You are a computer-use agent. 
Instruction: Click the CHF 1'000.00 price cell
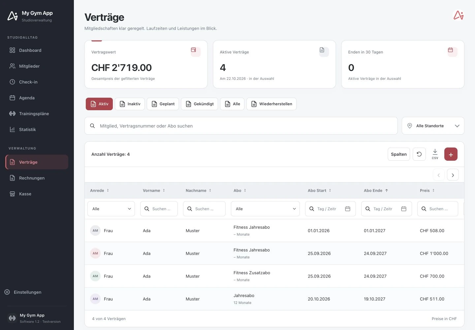click(434, 253)
